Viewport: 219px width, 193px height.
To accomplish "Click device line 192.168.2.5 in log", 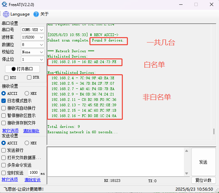I will coord(83,83).
